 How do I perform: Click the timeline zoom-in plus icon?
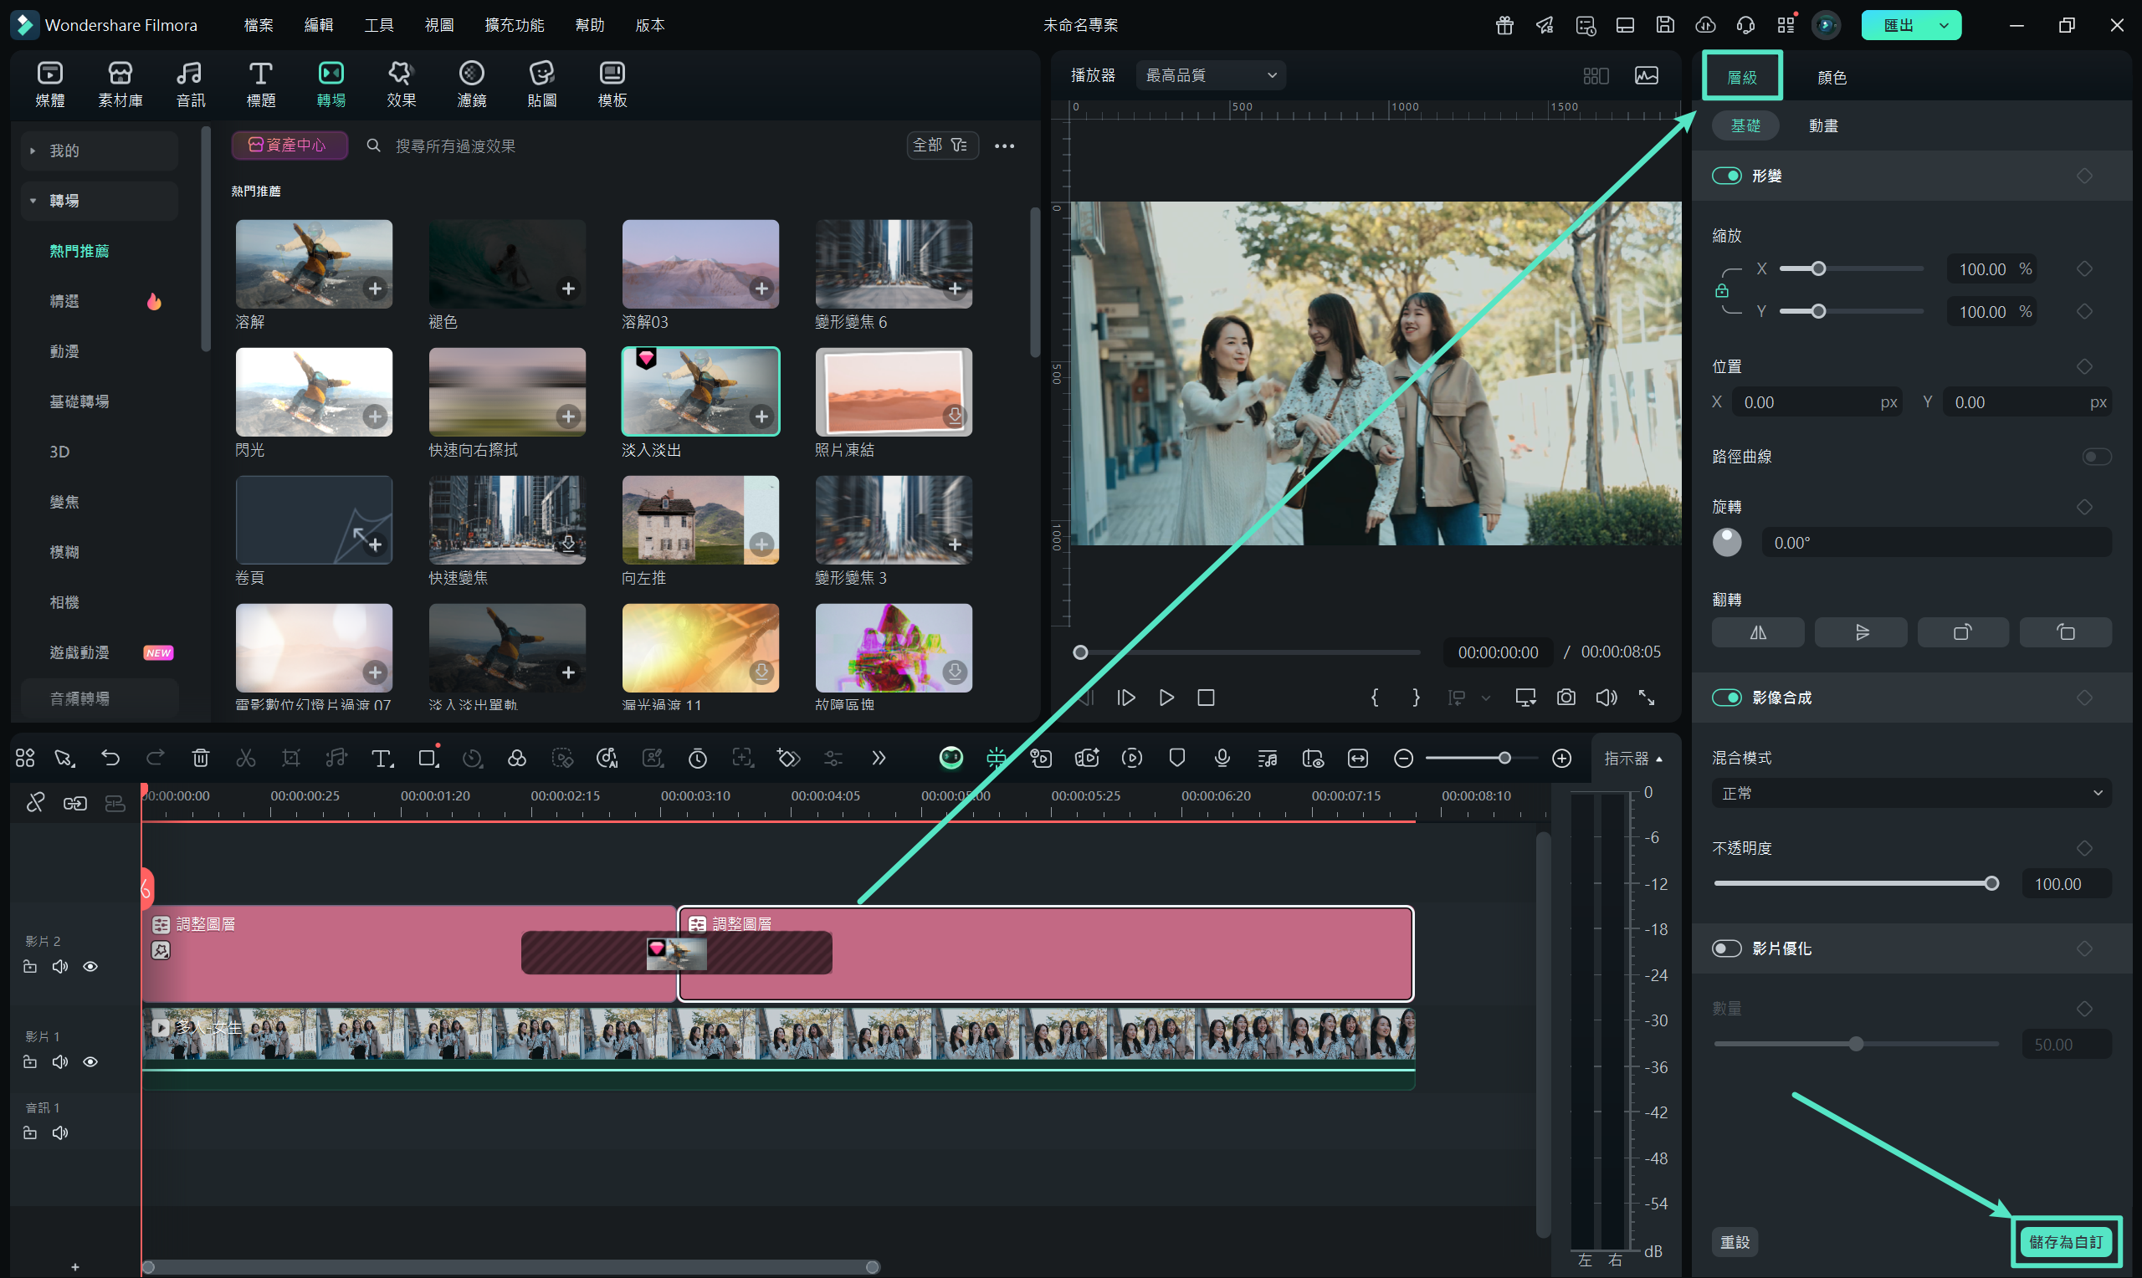point(1560,758)
